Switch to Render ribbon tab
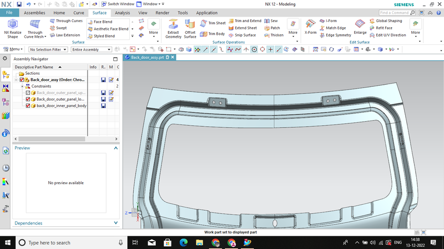The height and width of the screenshot is (249, 444). 162,13
